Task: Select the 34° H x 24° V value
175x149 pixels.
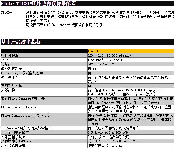Action: tap(101, 64)
